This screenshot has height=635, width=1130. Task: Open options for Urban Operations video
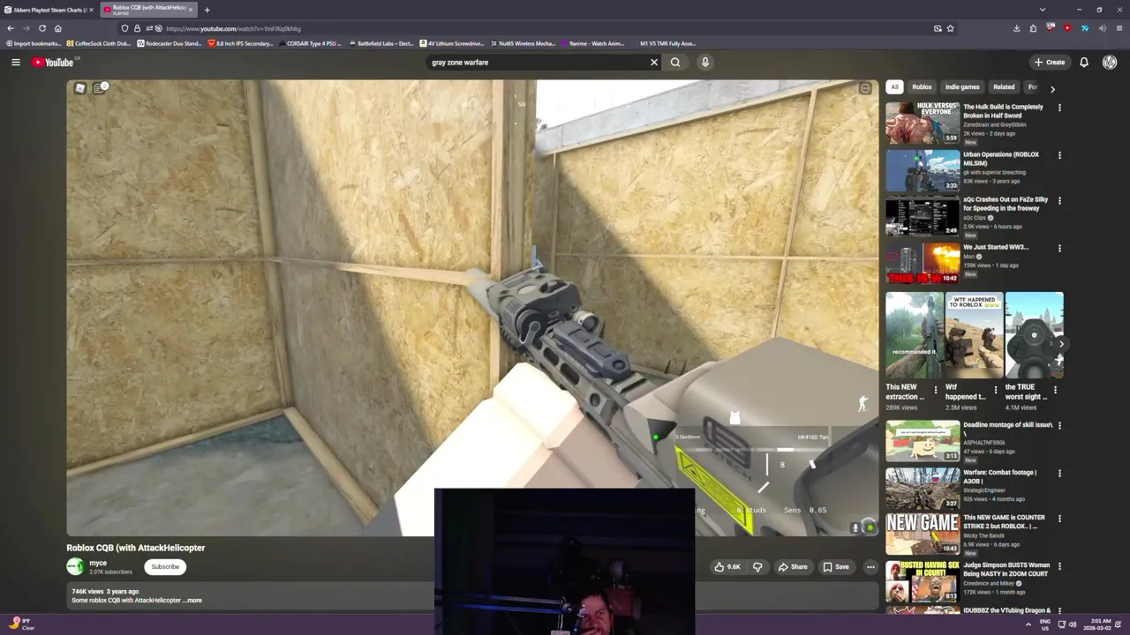click(x=1059, y=155)
